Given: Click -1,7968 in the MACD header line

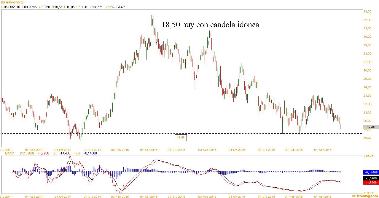Looking at the screenshot, I should pos(43,153).
